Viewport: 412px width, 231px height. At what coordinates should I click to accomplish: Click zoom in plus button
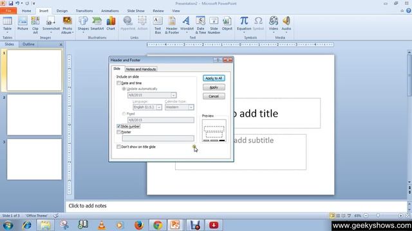point(400,216)
